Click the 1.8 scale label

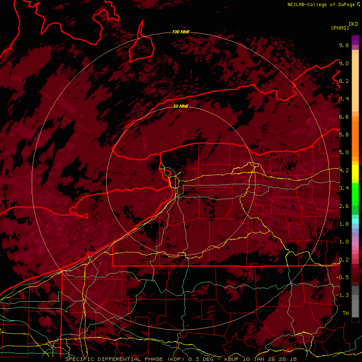344,224
